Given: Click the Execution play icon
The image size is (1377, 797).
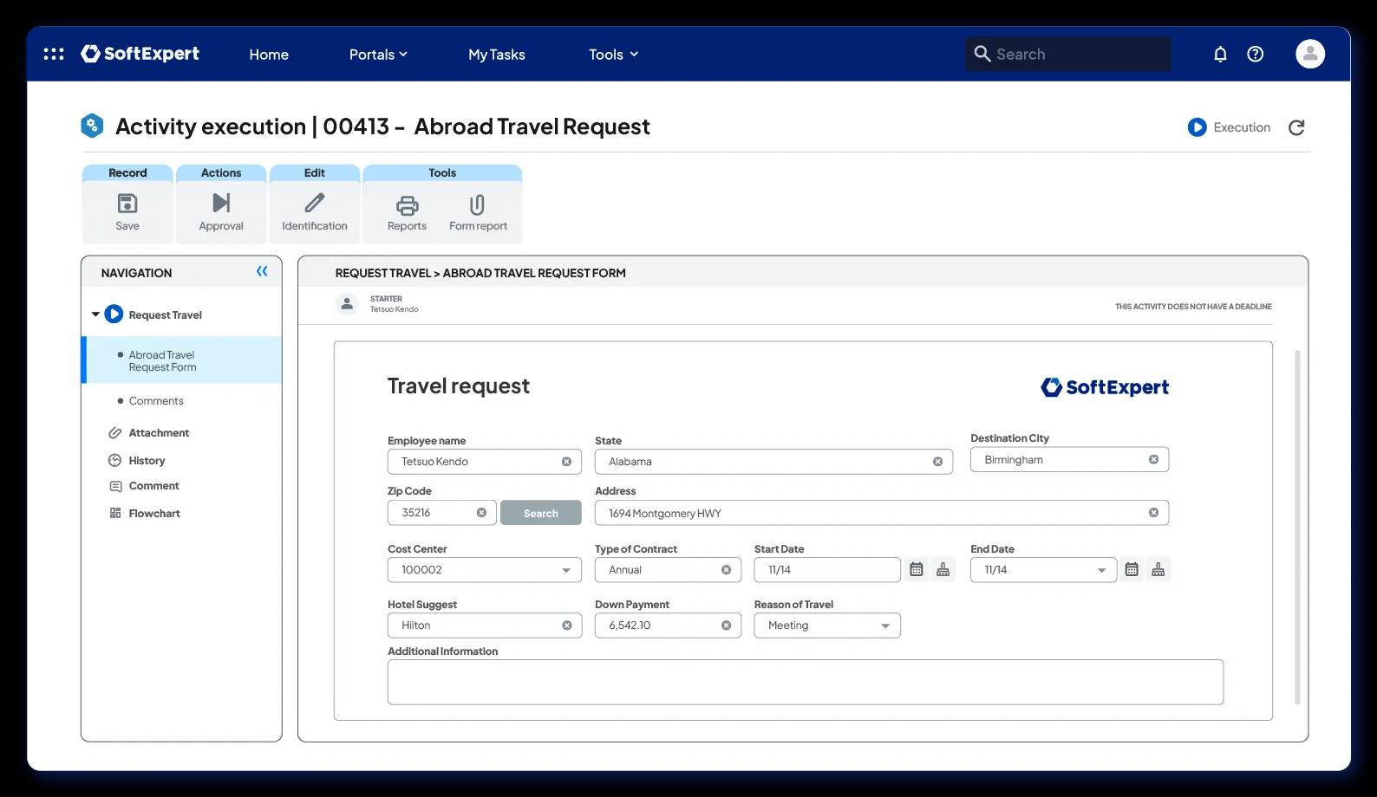Looking at the screenshot, I should [1197, 127].
